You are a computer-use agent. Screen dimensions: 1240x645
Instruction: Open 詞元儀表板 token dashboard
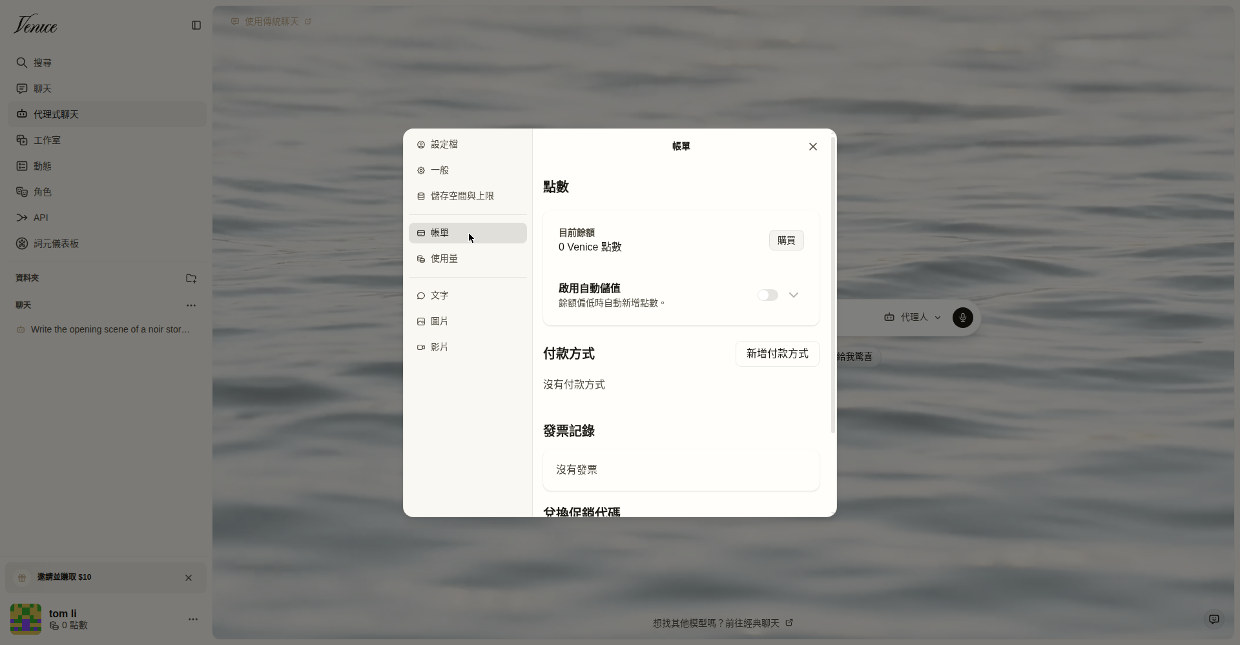point(107,243)
